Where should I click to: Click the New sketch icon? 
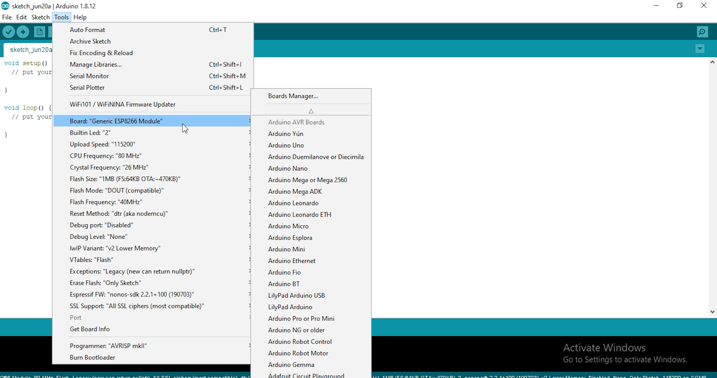39,32
